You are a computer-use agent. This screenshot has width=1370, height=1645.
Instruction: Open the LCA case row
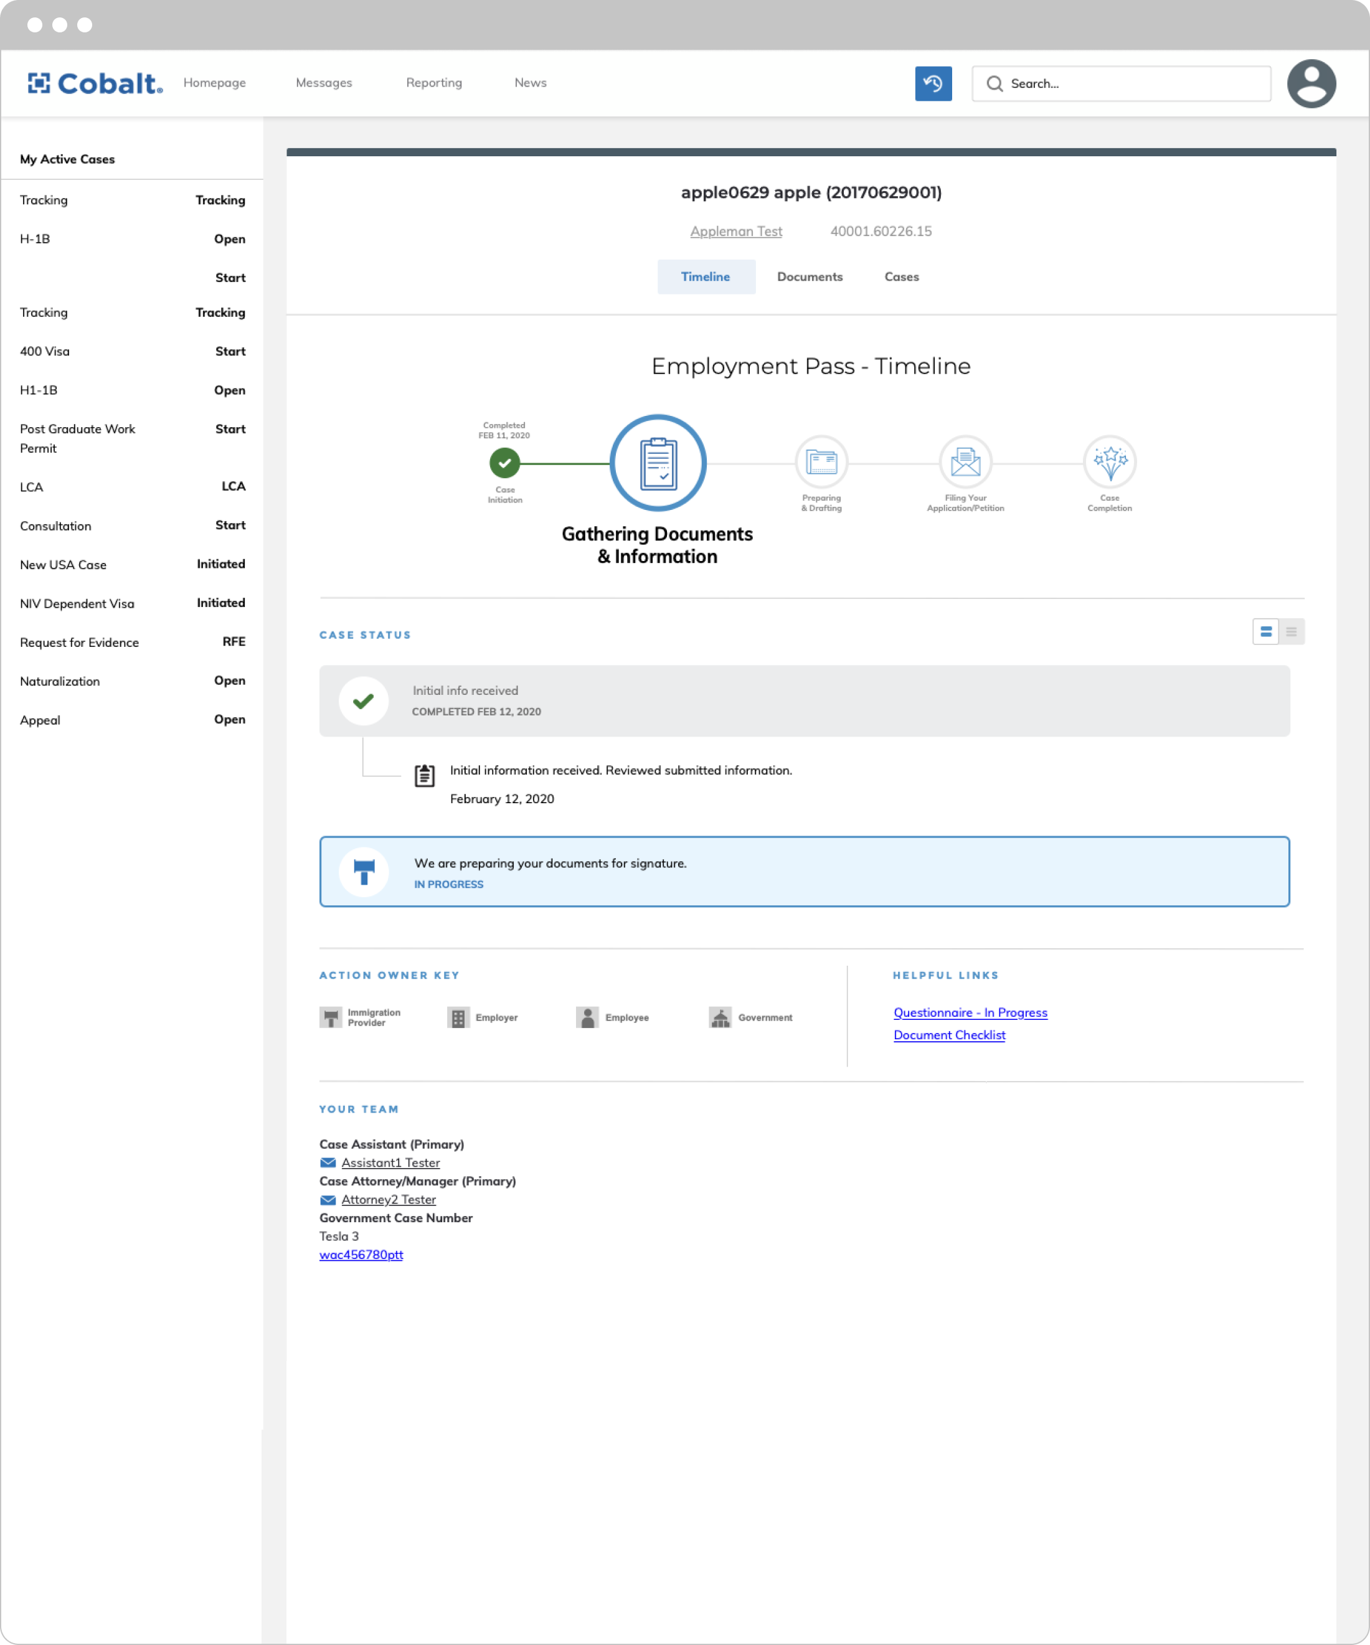coord(133,486)
